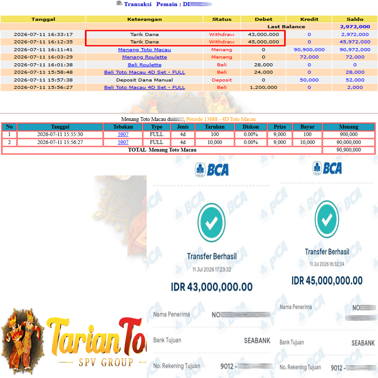Click the Keterangan column header
This screenshot has height=378, width=378.
[x=144, y=19]
